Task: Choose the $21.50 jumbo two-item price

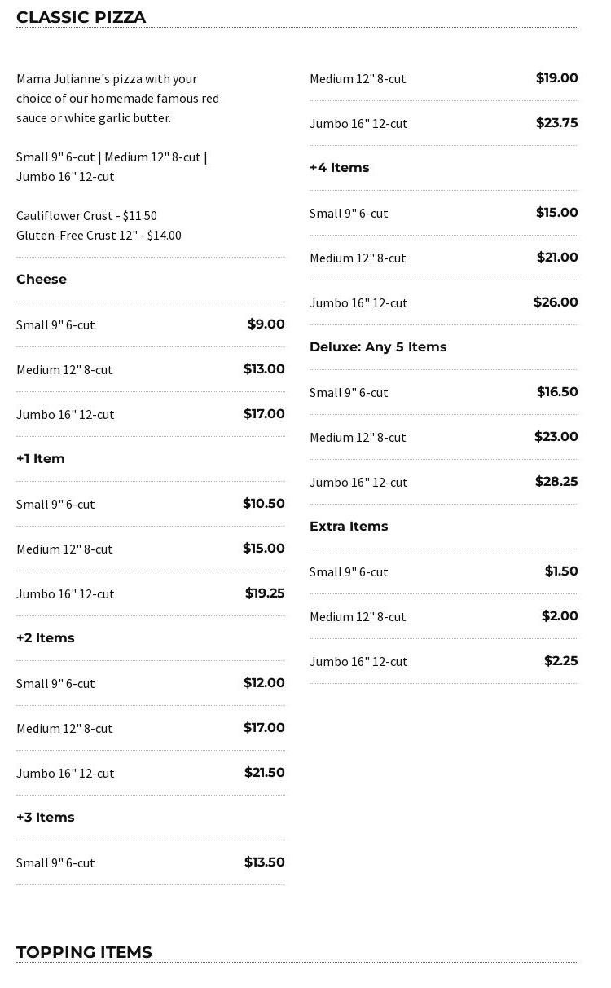Action: tap(265, 772)
